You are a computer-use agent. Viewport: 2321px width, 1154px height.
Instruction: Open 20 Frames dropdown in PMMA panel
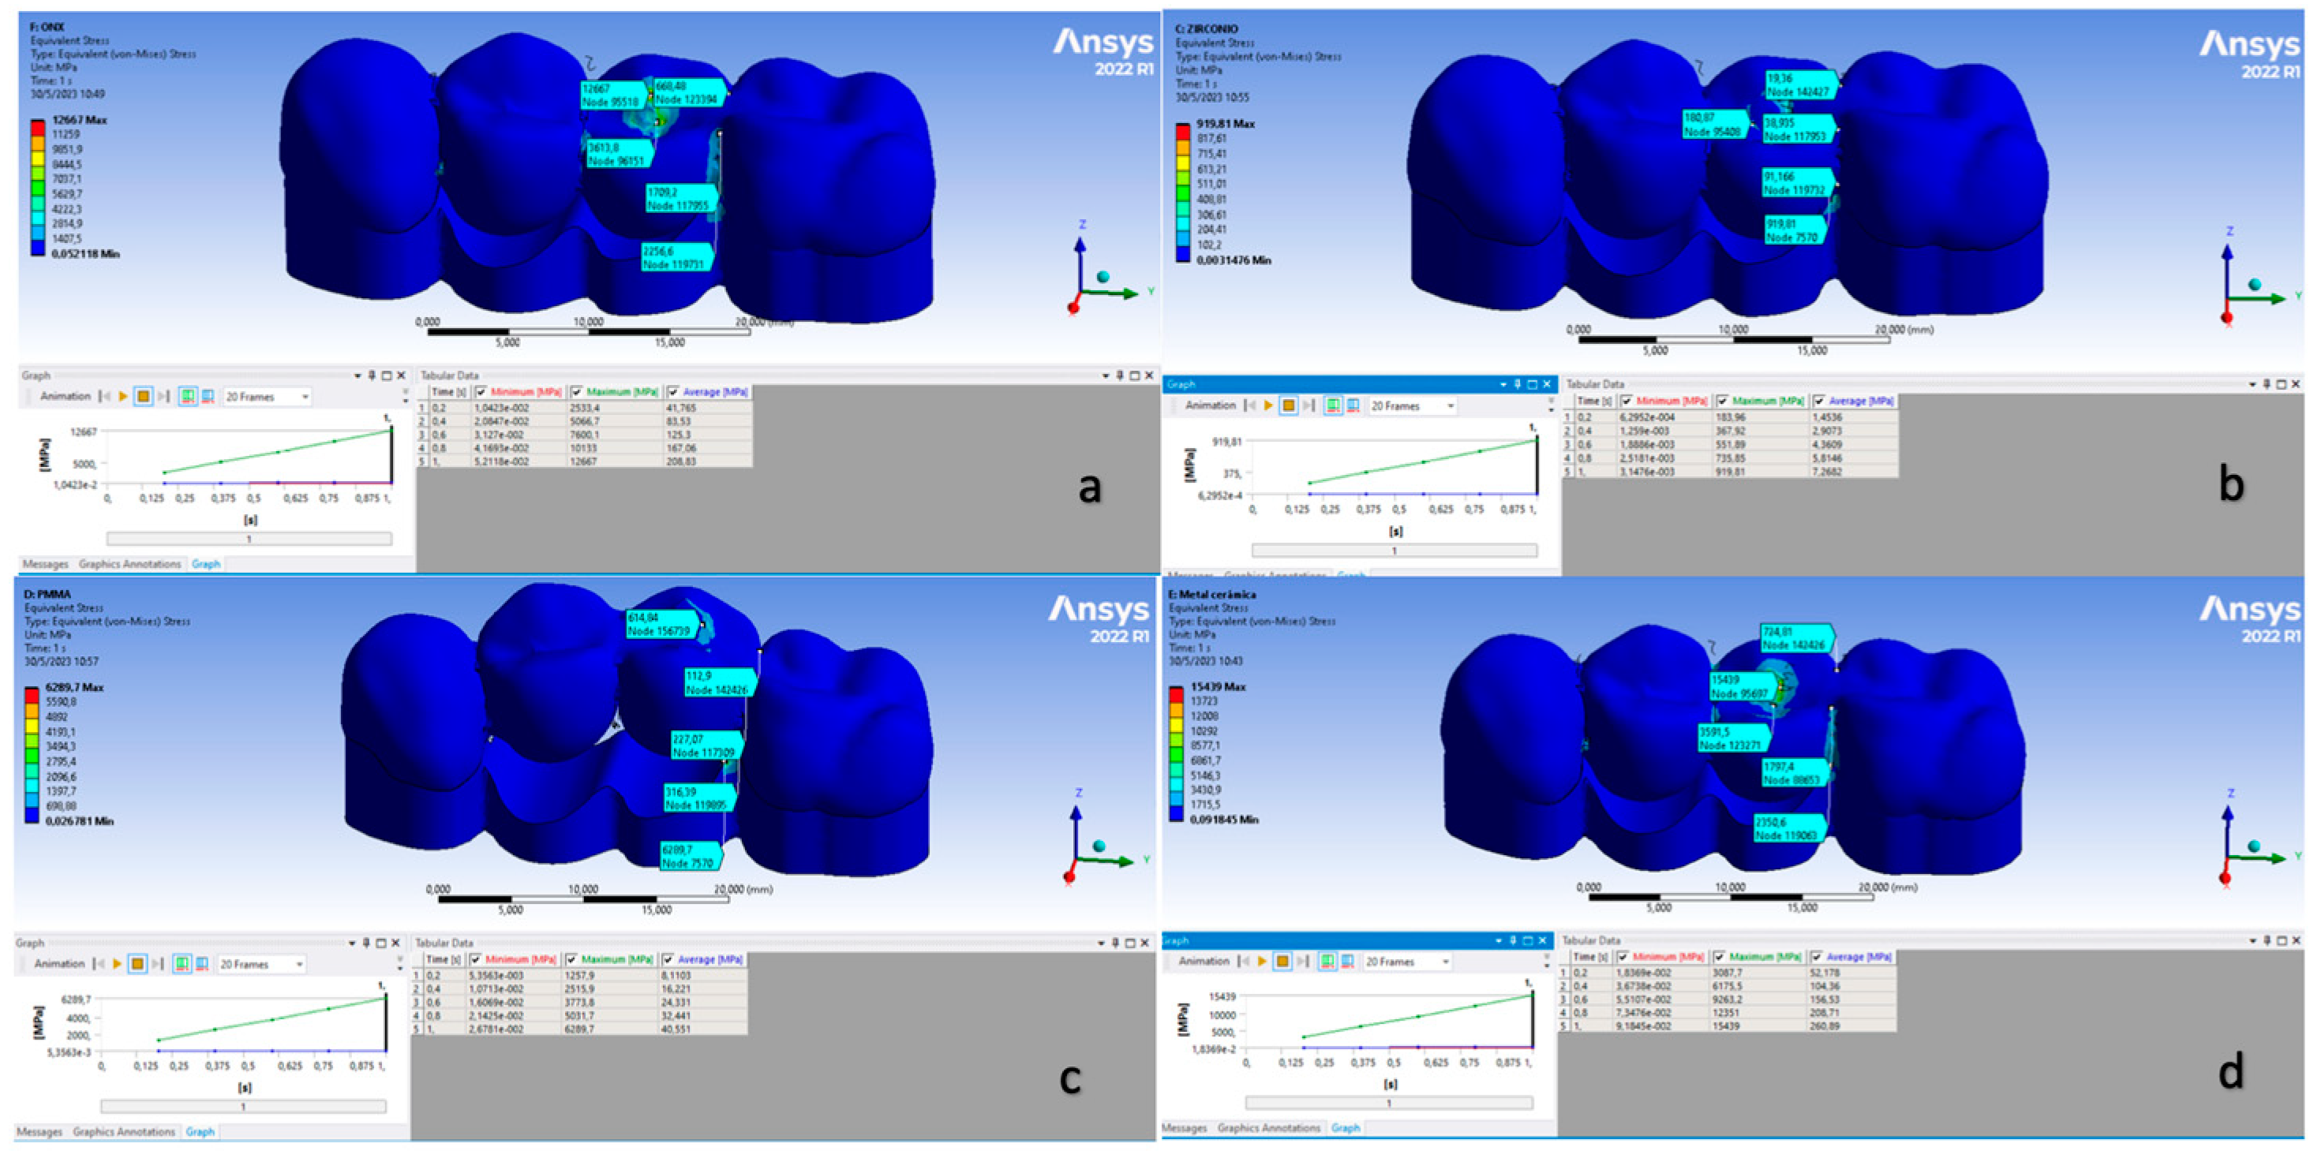(261, 964)
